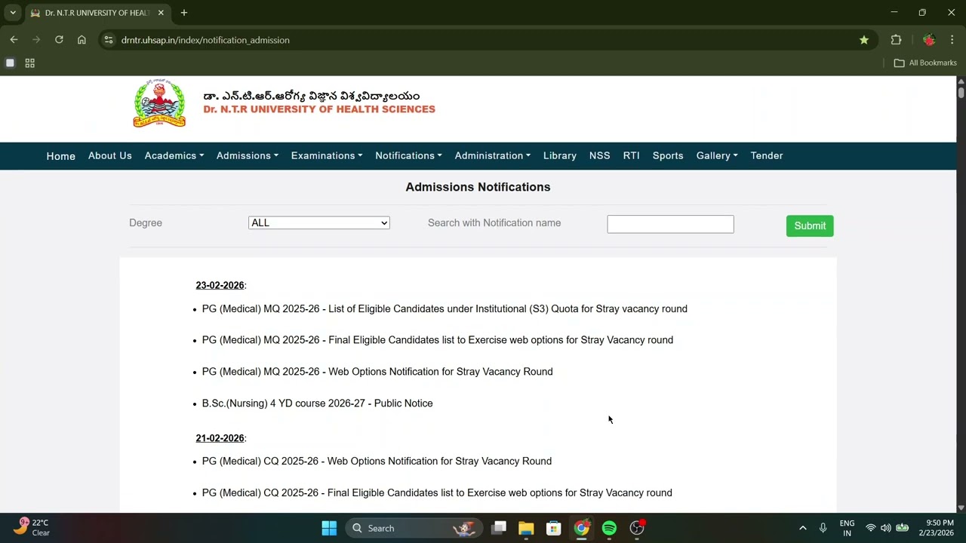Viewport: 966px width, 543px height.
Task: Open the battery status tray icon
Action: coord(902,528)
